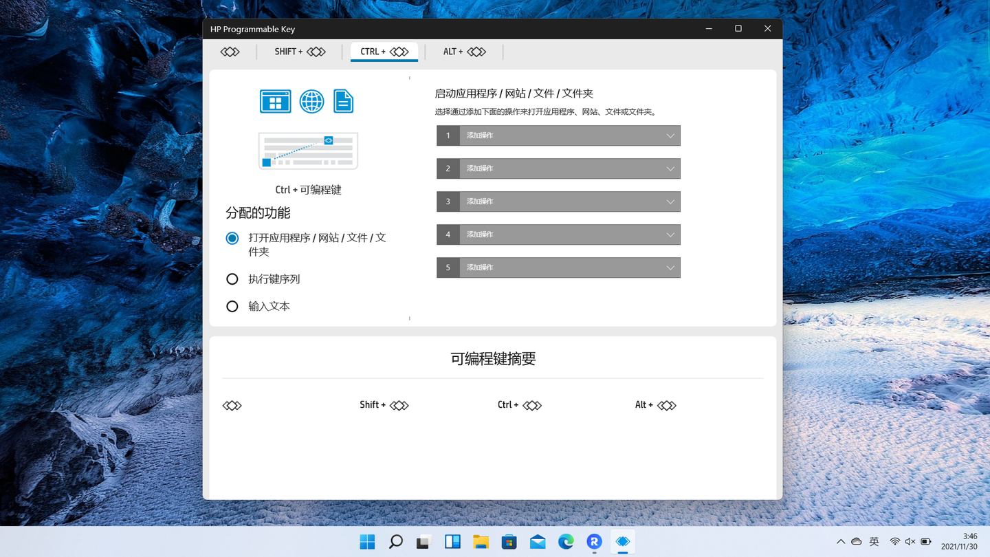
Task: Launch Microsoft Edge from the taskbar
Action: 566,542
